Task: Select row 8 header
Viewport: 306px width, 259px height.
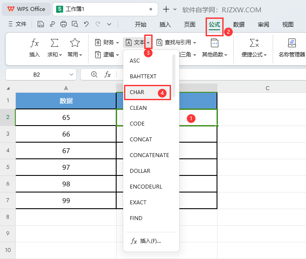Action: click(7, 217)
